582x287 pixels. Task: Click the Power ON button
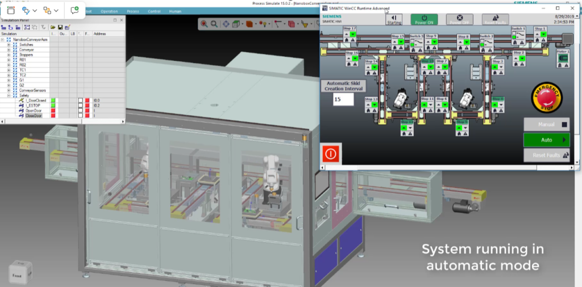click(x=424, y=20)
